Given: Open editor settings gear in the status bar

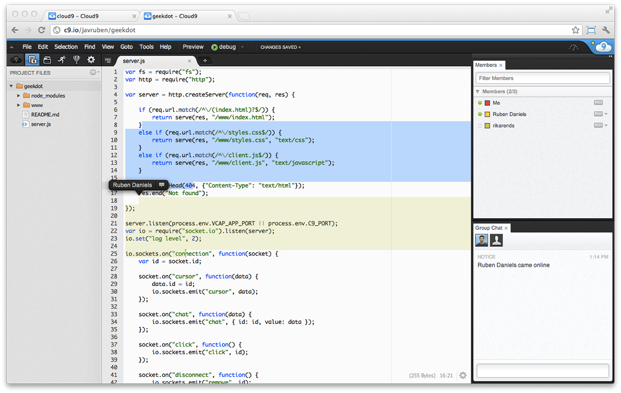Looking at the screenshot, I should click(x=463, y=375).
